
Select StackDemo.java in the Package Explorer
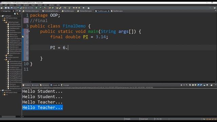(x=14, y=86)
